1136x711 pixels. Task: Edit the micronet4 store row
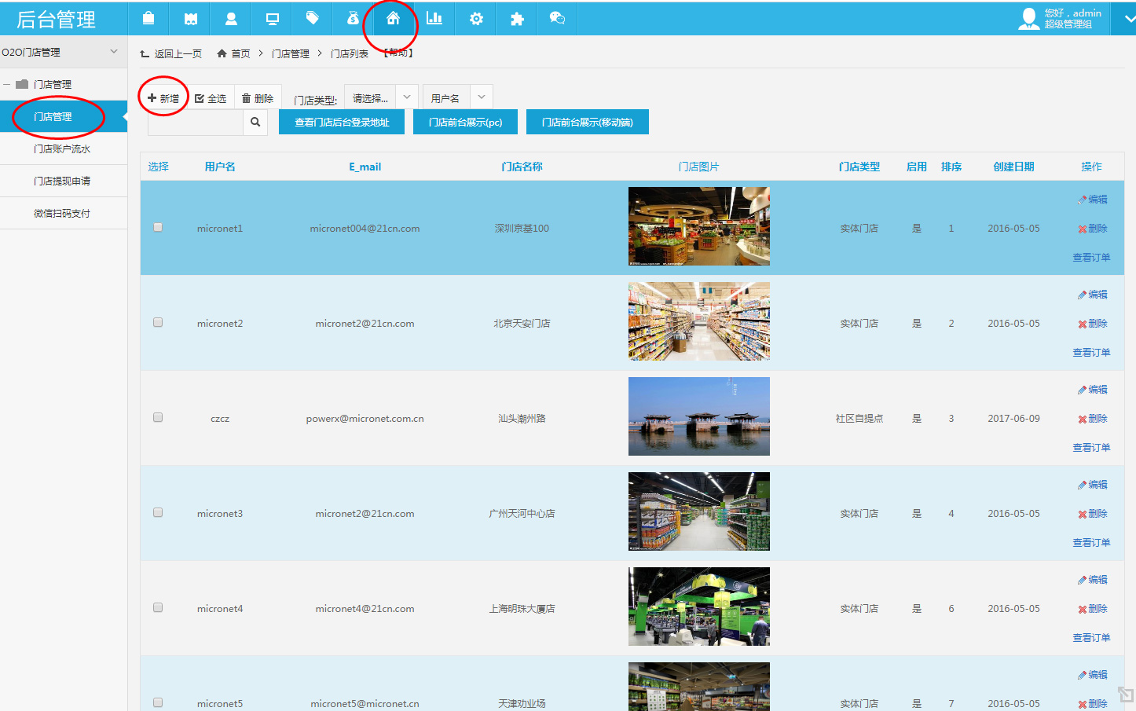[x=1093, y=580]
